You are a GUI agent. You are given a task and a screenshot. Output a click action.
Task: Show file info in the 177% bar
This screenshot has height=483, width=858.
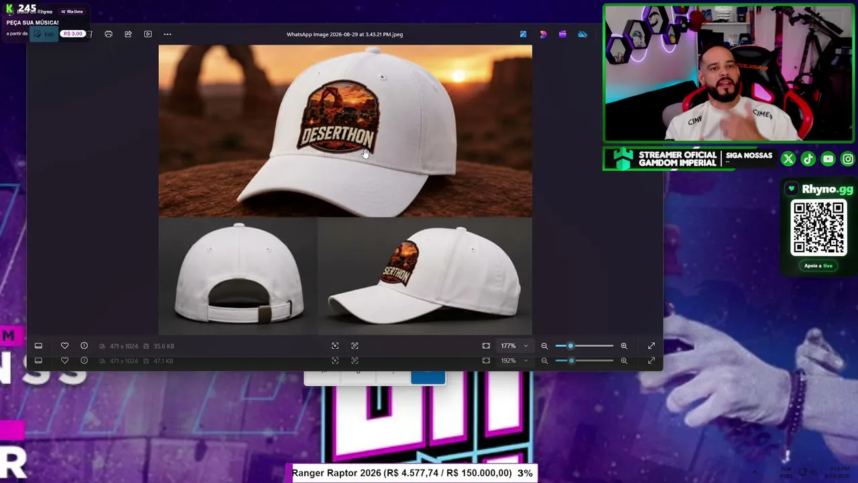click(x=84, y=346)
